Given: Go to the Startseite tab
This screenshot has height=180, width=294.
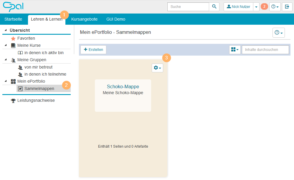Looking at the screenshot, I should tap(13, 19).
